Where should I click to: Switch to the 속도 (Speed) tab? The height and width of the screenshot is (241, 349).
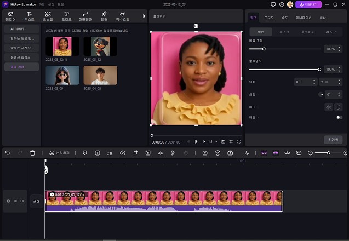[285, 18]
